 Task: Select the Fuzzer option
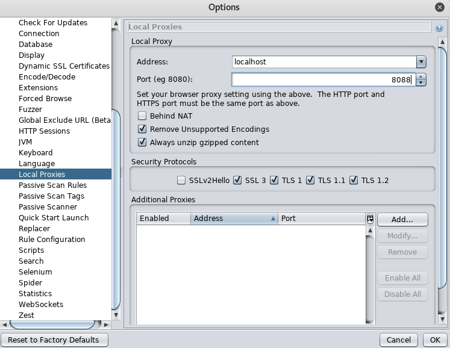[x=30, y=110]
